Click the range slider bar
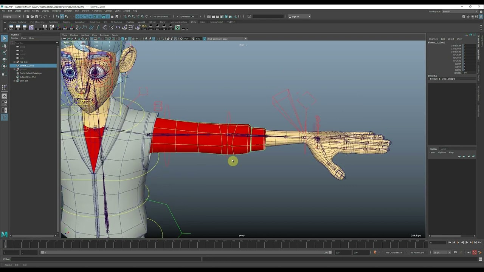 [x=185, y=252]
